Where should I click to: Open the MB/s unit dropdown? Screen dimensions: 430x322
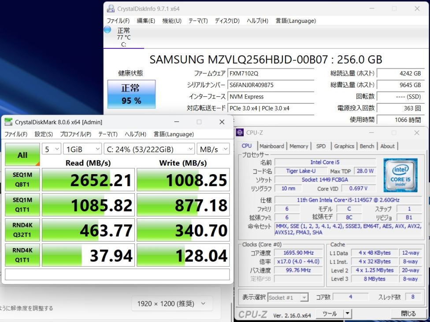click(x=213, y=149)
